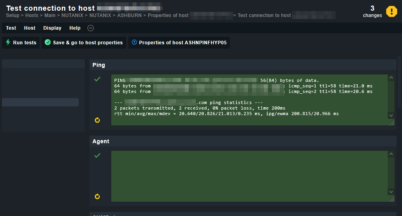
Task: Click down arrow in Ping output box
Action: coord(391,115)
